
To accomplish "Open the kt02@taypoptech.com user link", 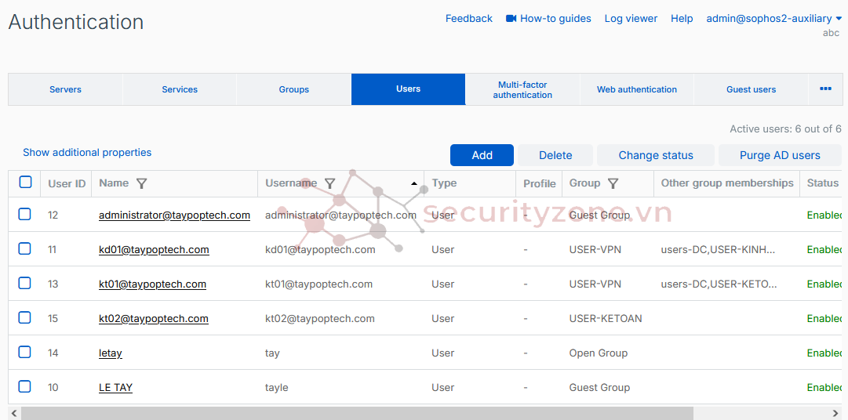I will [154, 319].
